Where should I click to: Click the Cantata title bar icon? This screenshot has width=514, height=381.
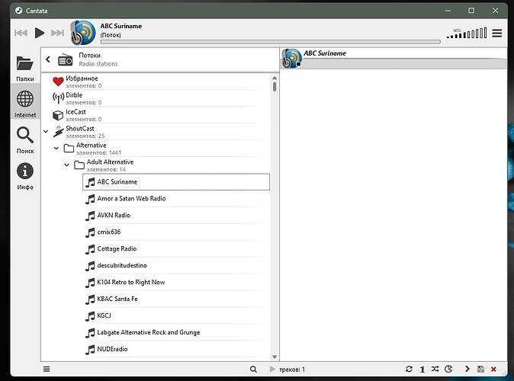tap(19, 11)
